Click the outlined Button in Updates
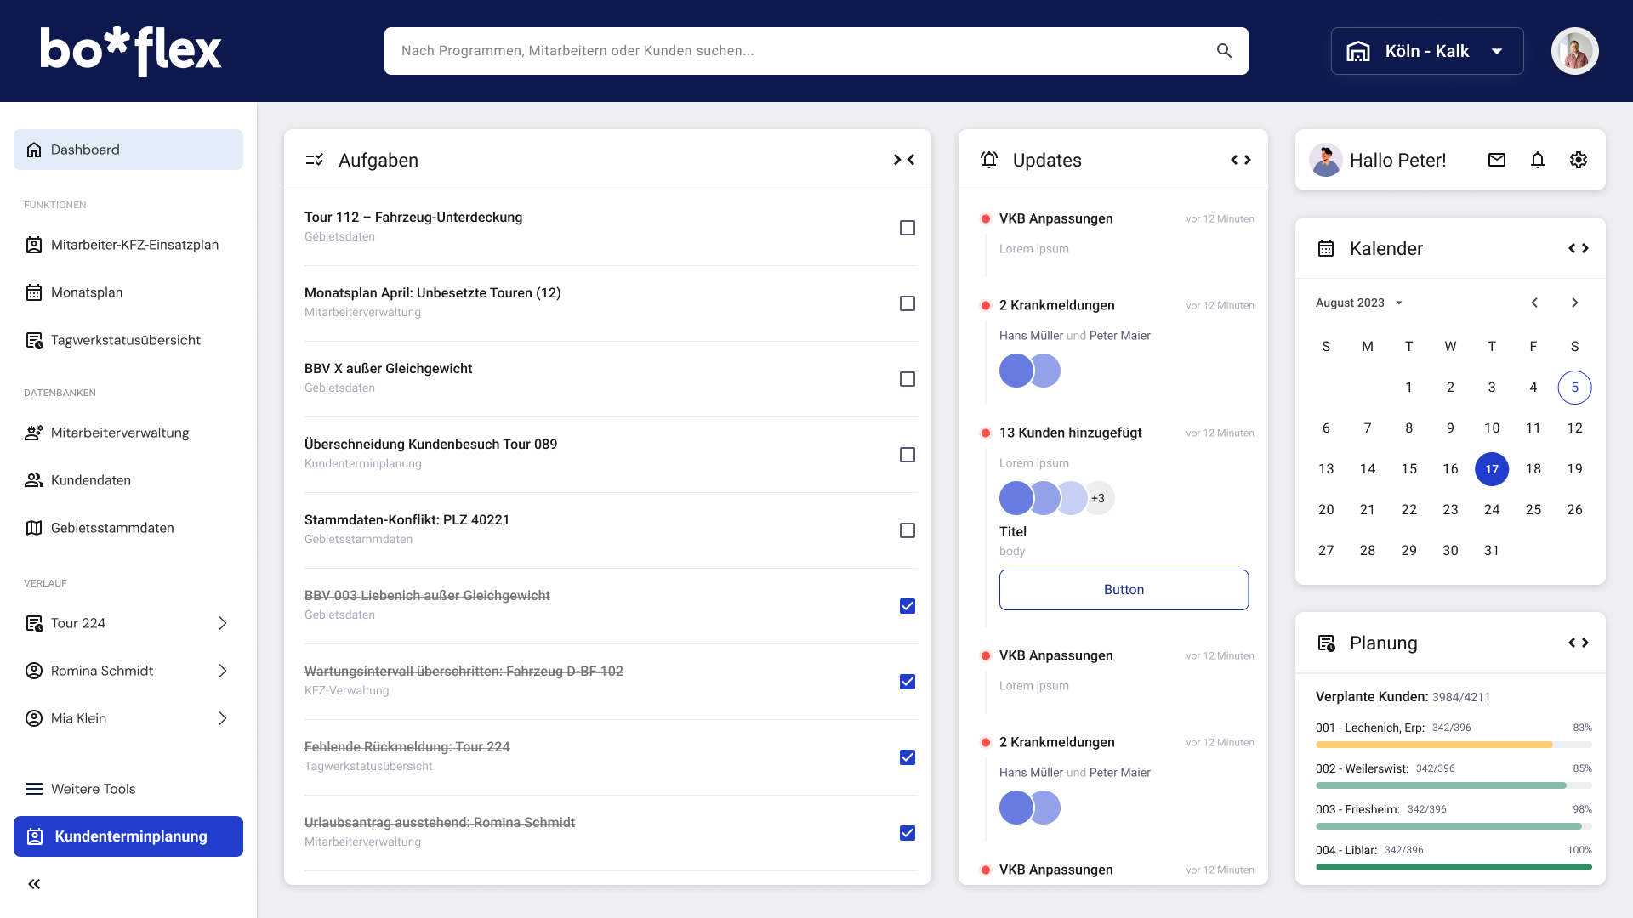Viewport: 1633px width, 918px height. [x=1124, y=590]
